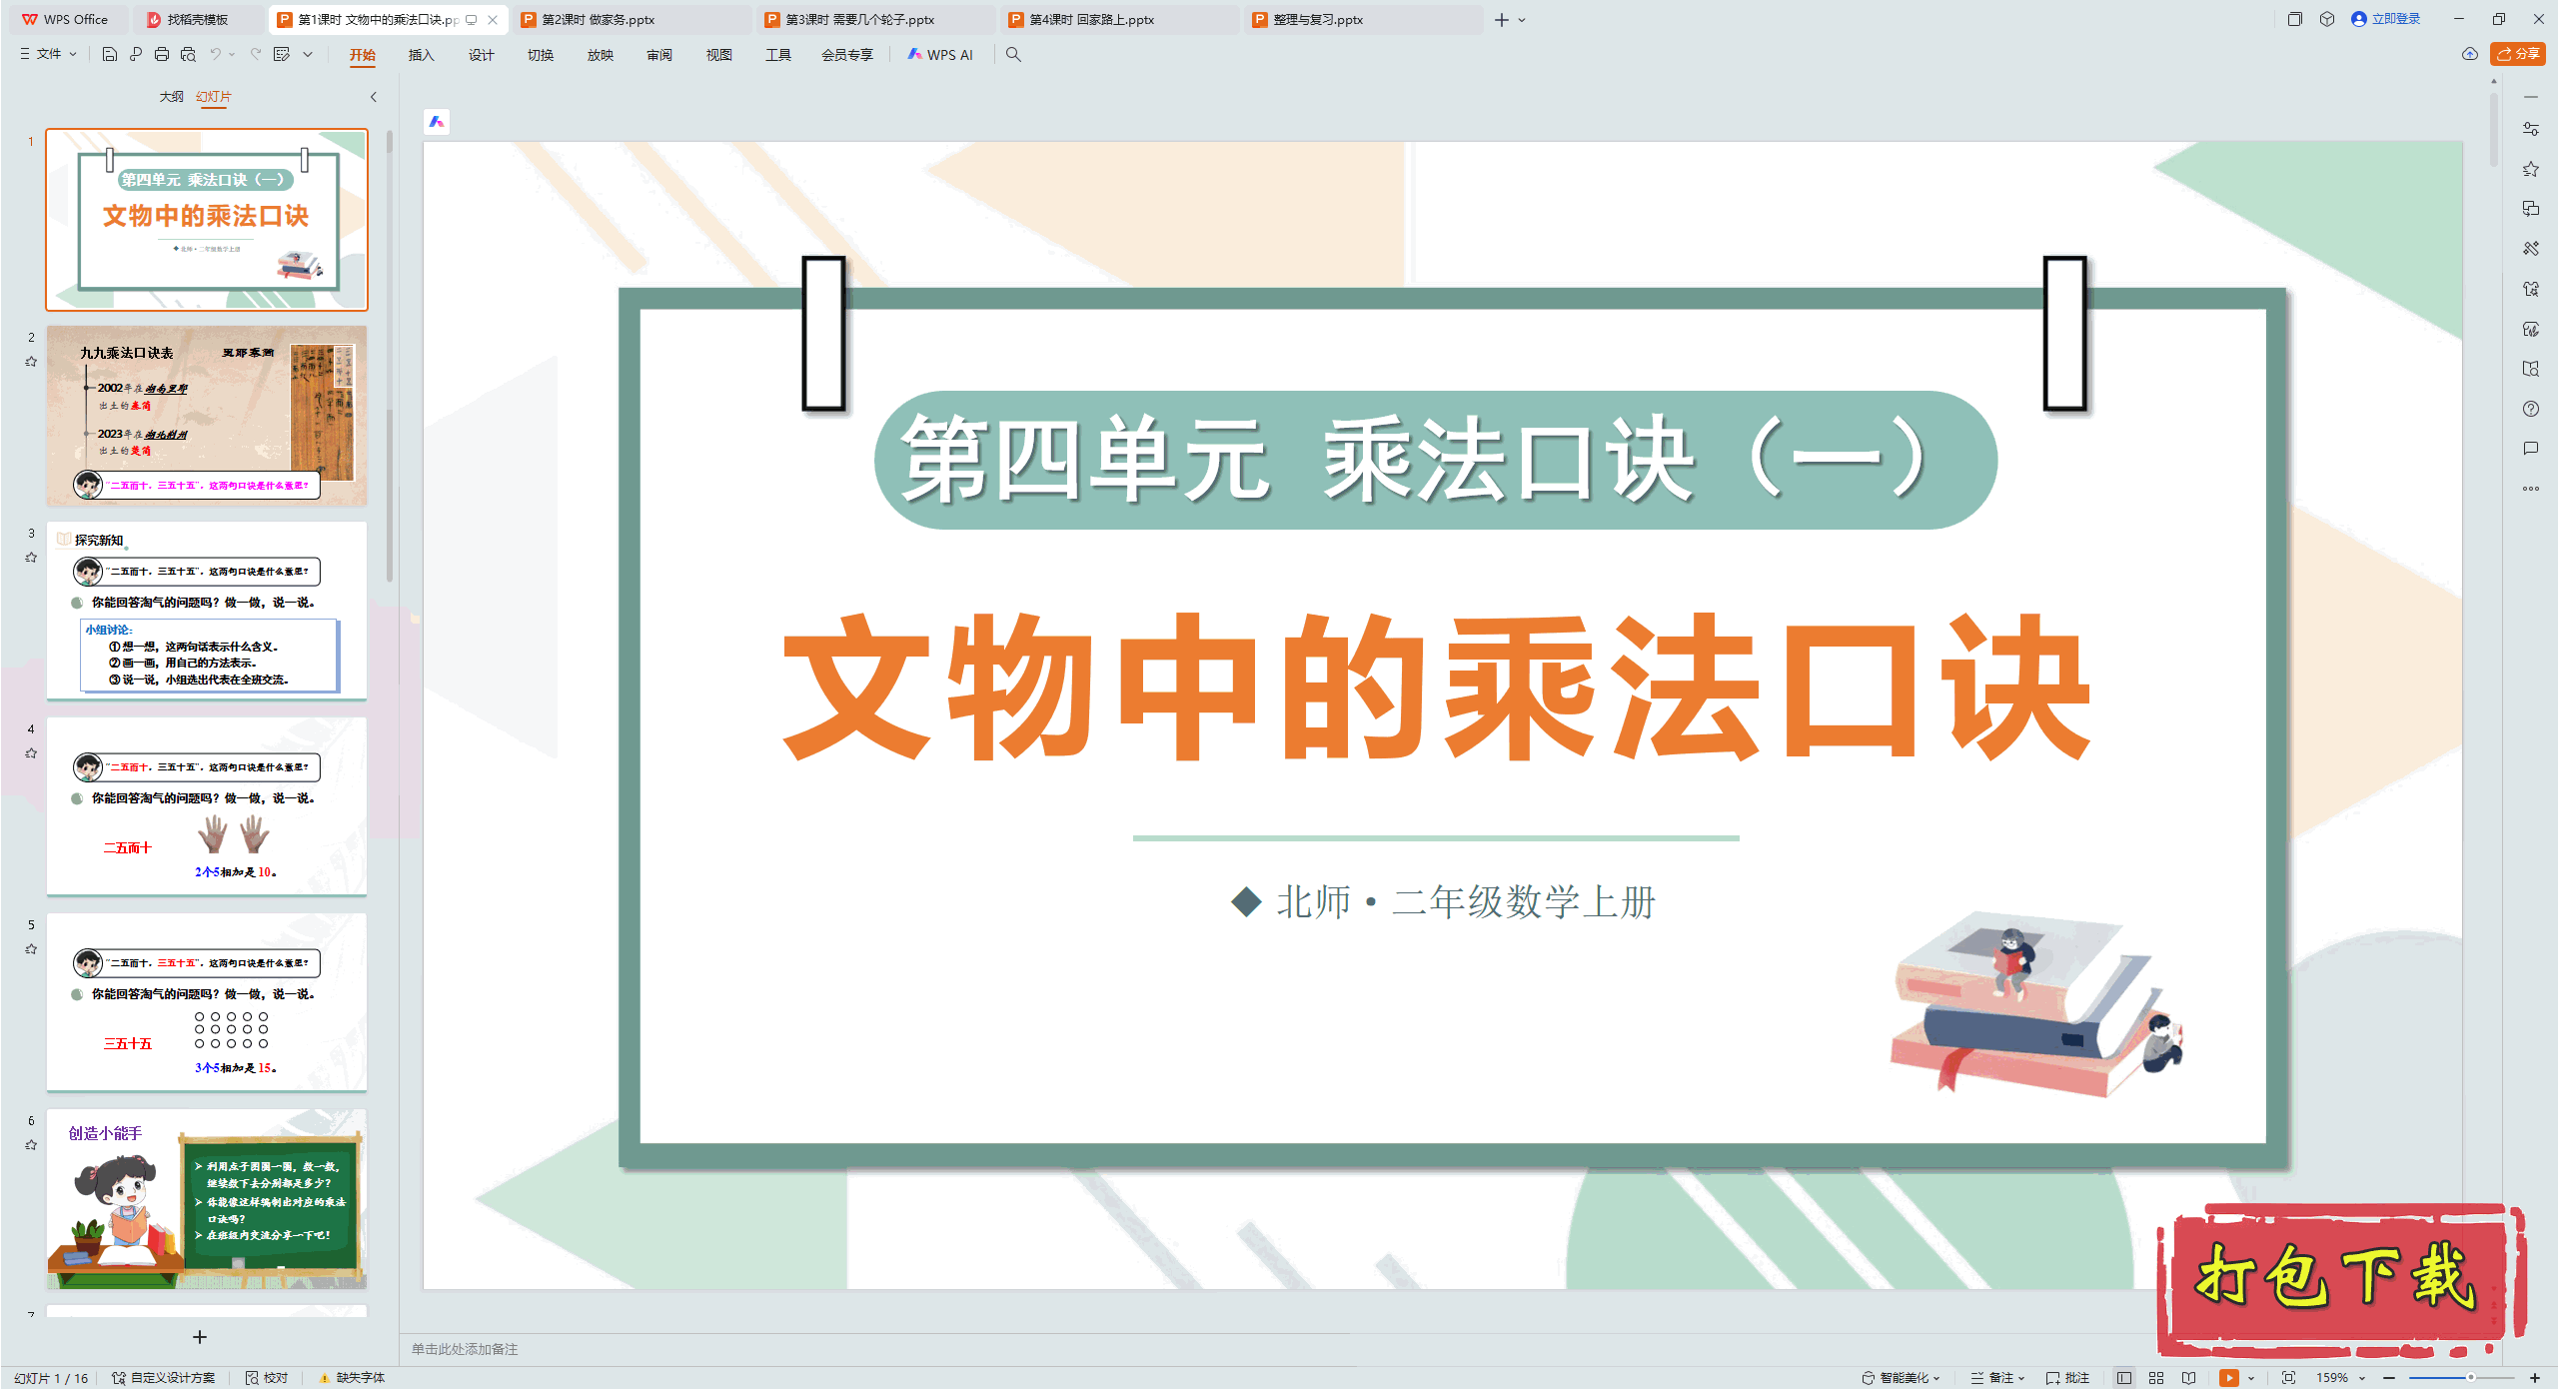Click the help question mark in sidebar
Image resolution: width=2558 pixels, height=1389 pixels.
(x=2530, y=409)
